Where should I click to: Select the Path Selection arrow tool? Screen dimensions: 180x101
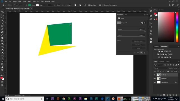pos(2,61)
